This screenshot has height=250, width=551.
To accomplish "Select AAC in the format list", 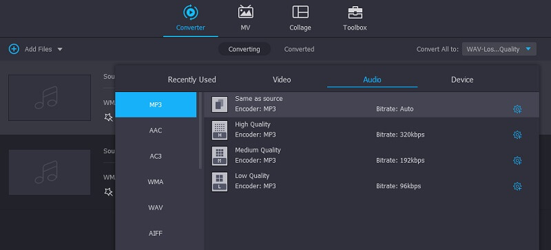I will point(156,130).
